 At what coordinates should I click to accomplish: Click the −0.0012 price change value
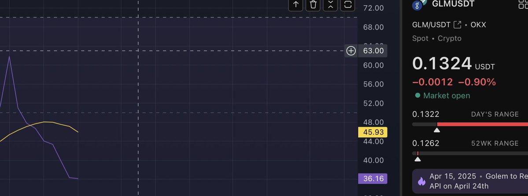[x=432, y=82]
